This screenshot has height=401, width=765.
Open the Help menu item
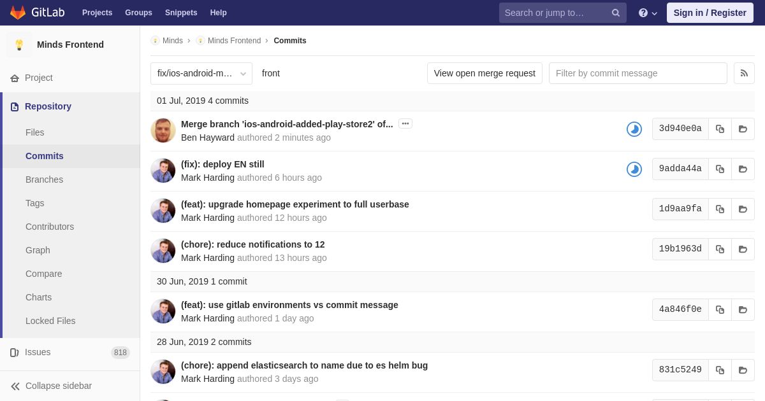(219, 13)
